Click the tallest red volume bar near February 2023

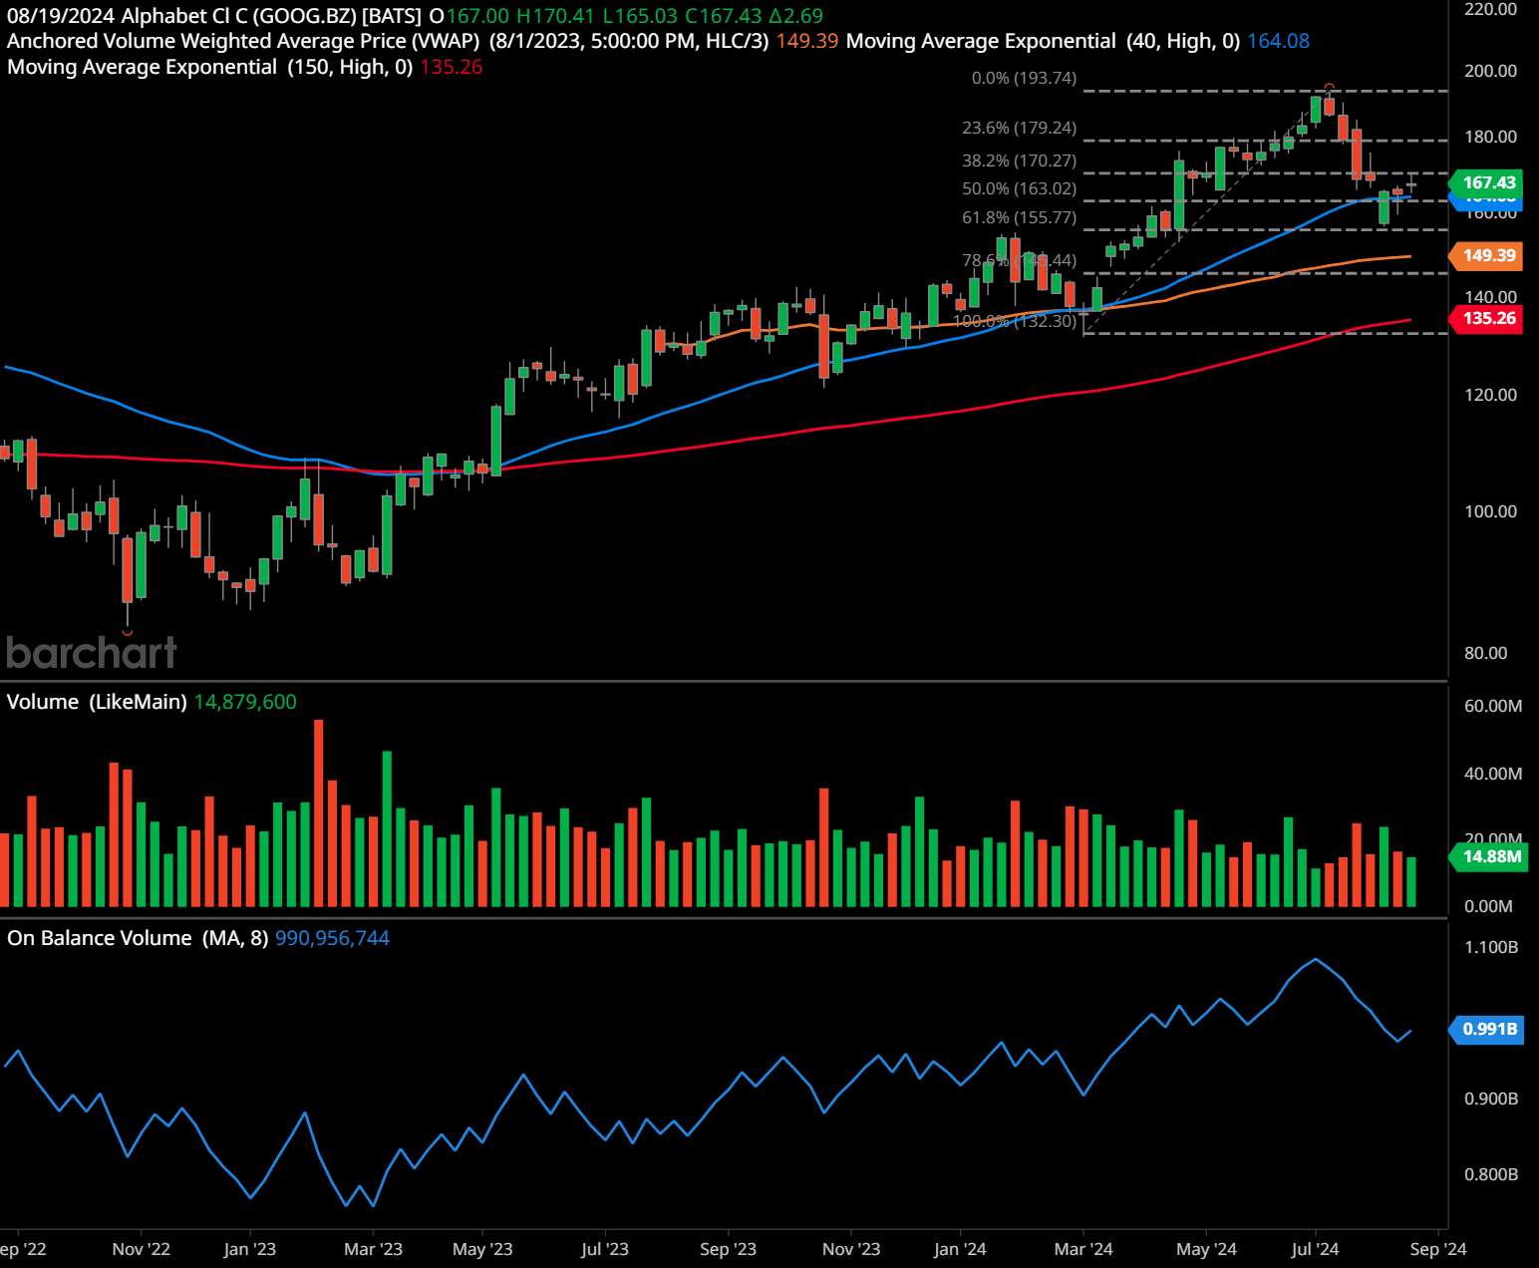[x=319, y=812]
